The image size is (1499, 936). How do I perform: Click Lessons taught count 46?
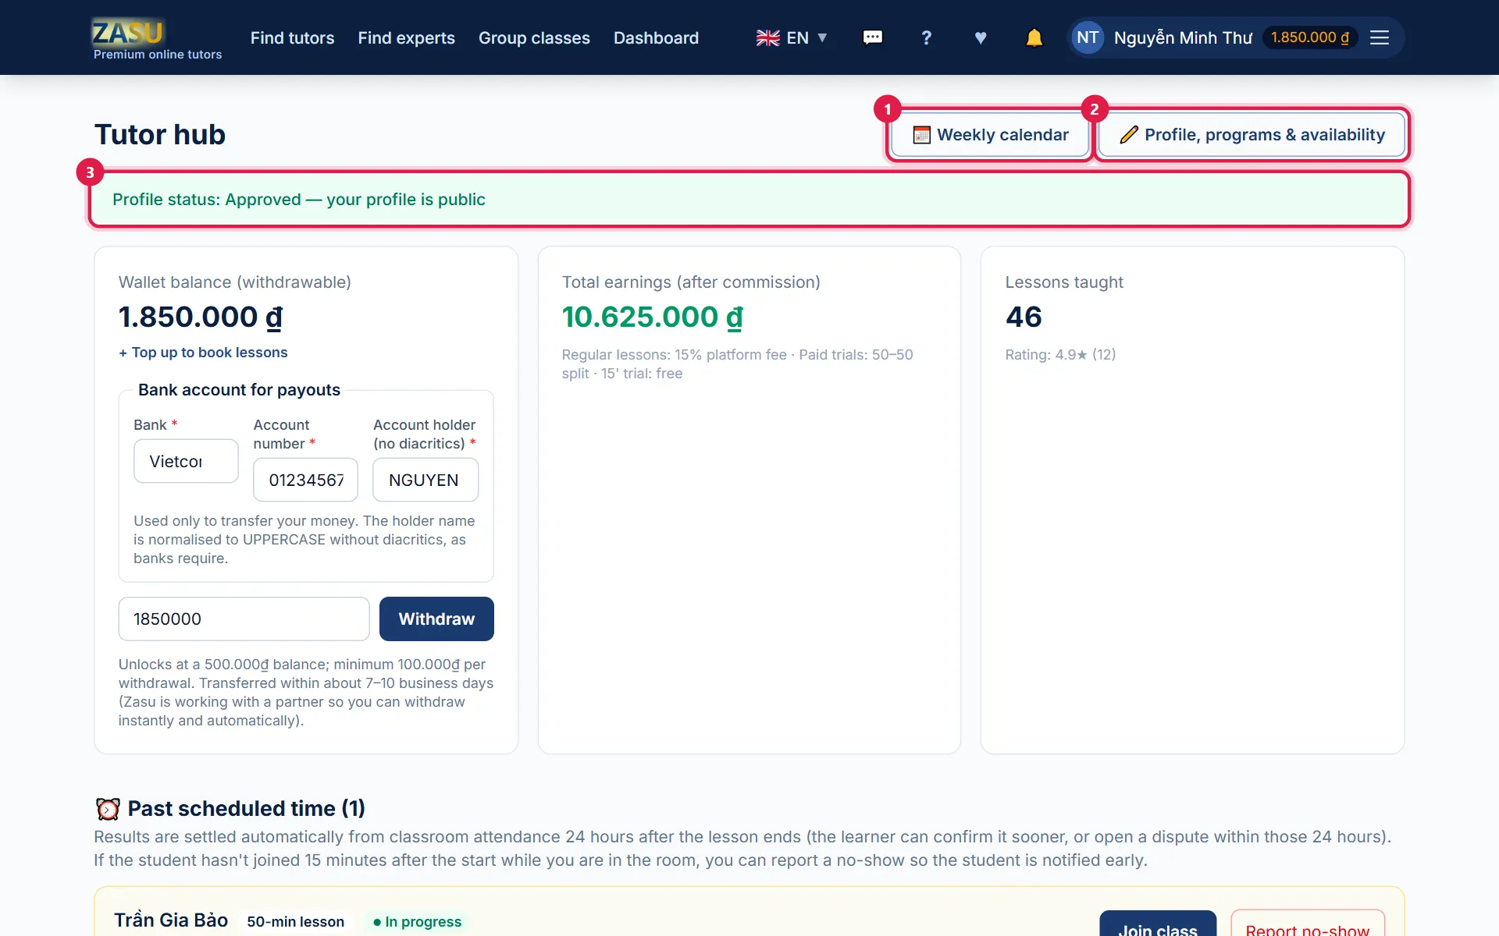(x=1024, y=317)
